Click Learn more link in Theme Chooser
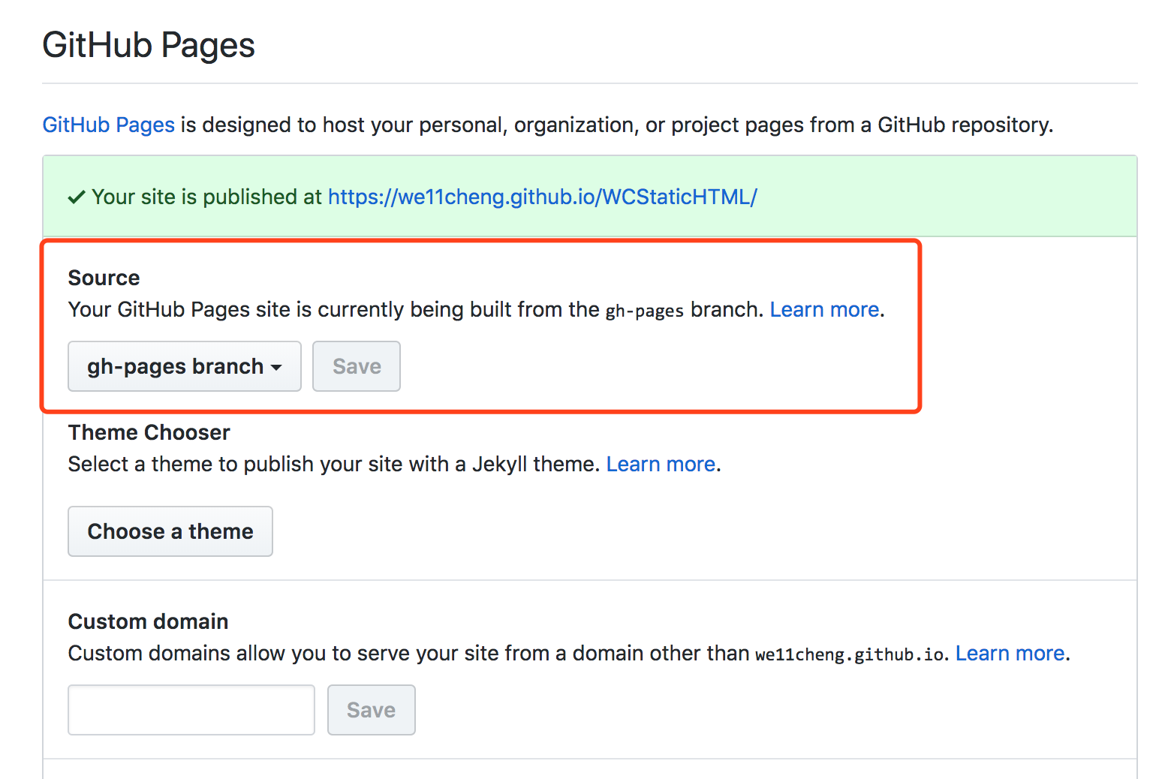 (x=661, y=464)
